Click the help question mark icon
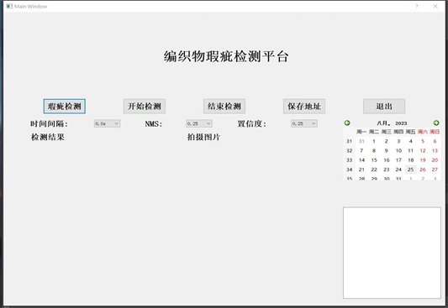This screenshot has height=308, width=448. (417, 6)
